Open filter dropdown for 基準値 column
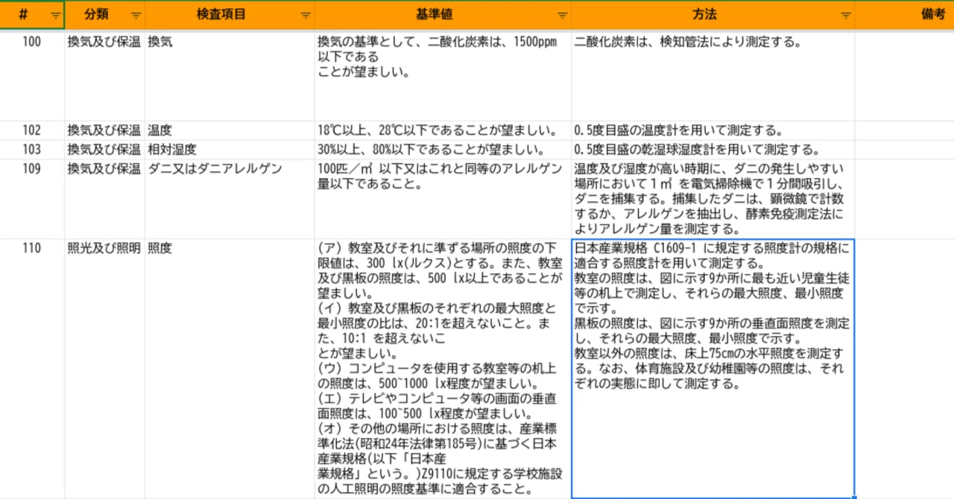The height and width of the screenshot is (499, 954). point(562,15)
